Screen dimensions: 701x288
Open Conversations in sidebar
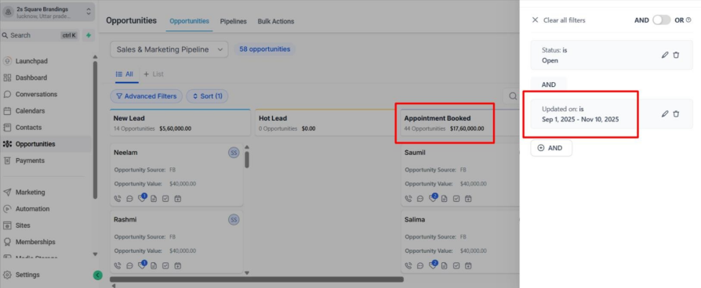point(36,94)
